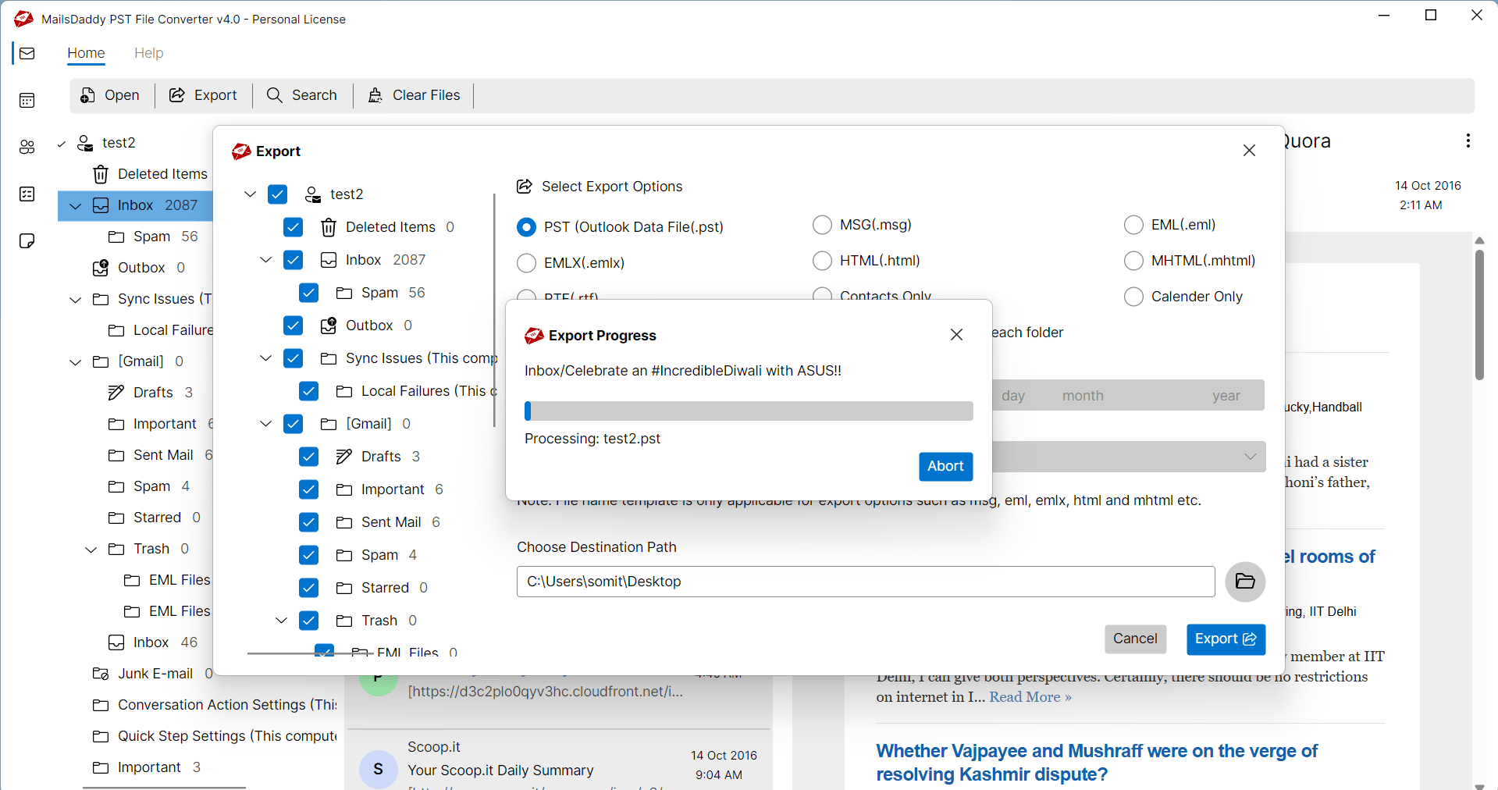Open the calendar icon in left sidebar
The width and height of the screenshot is (1498, 790).
27,100
